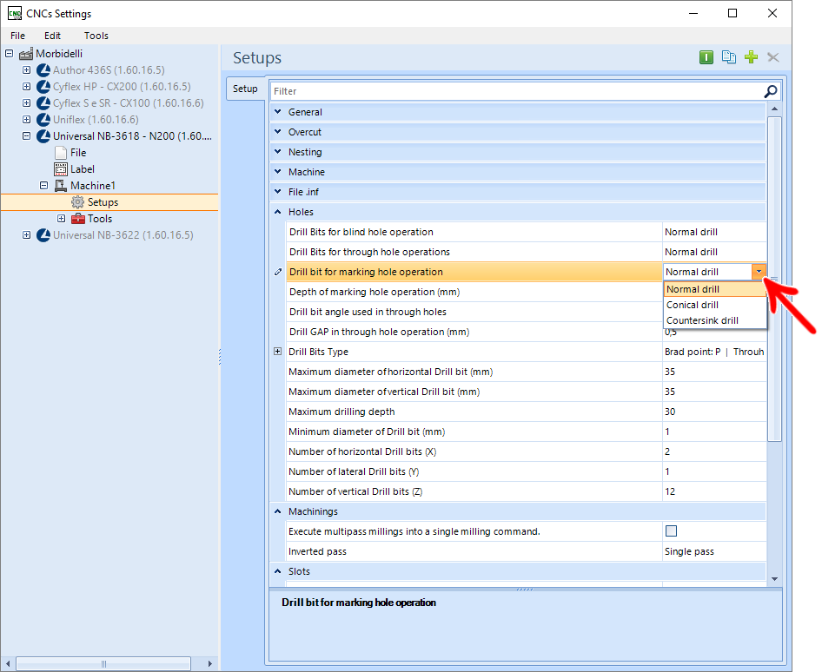The height and width of the screenshot is (672, 822).
Task: Collapse the Morbidelli root node
Action: click(x=9, y=54)
